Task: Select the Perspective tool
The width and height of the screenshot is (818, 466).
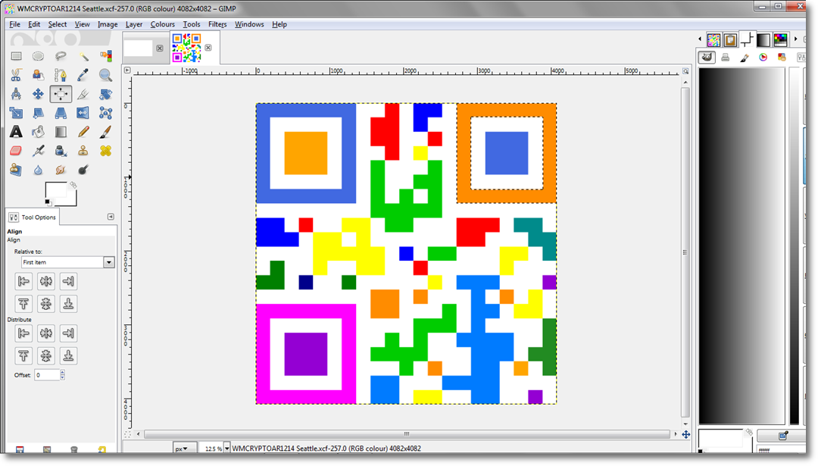Action: [61, 113]
